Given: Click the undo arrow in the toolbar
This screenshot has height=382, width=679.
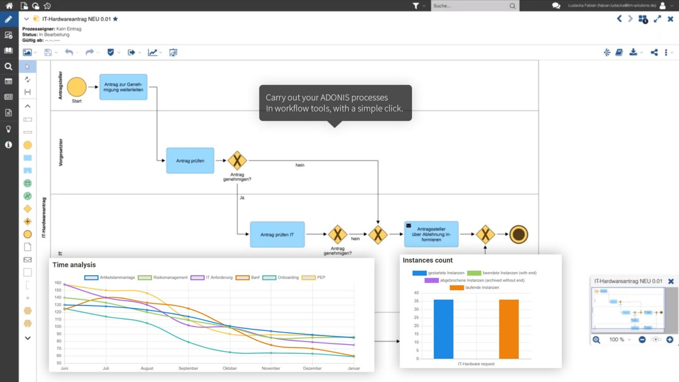Looking at the screenshot, I should pos(69,52).
